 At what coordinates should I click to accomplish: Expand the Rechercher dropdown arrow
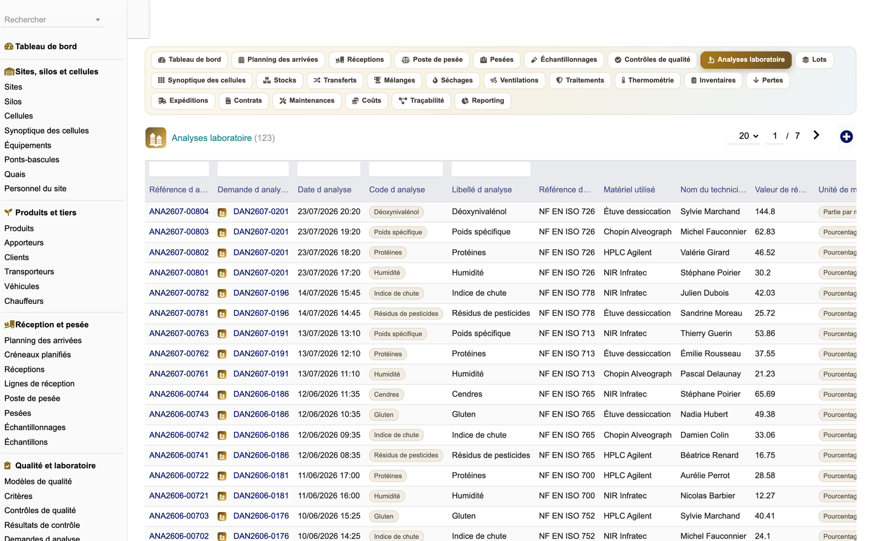click(97, 20)
